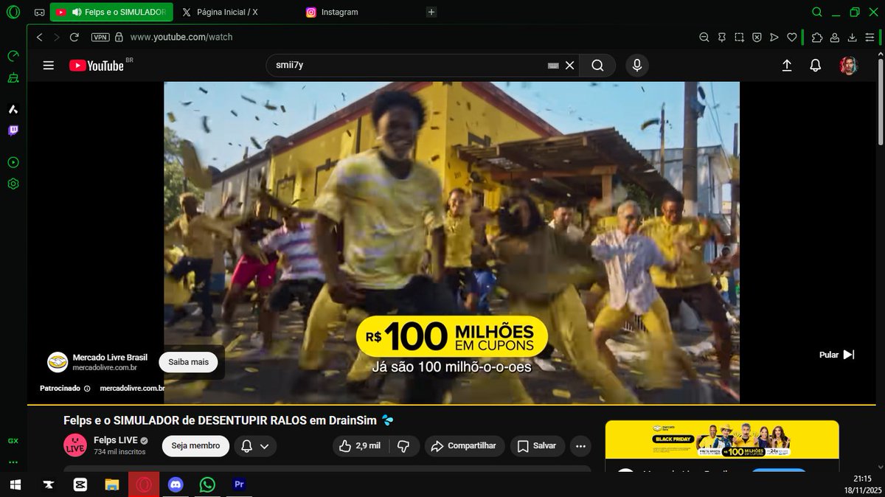This screenshot has height=497, width=885.
Task: Clear search text with X button
Action: click(569, 65)
